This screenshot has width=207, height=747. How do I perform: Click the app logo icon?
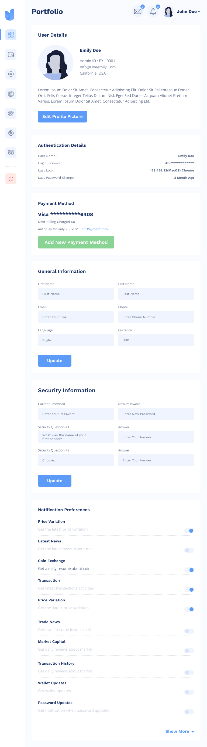(10, 15)
